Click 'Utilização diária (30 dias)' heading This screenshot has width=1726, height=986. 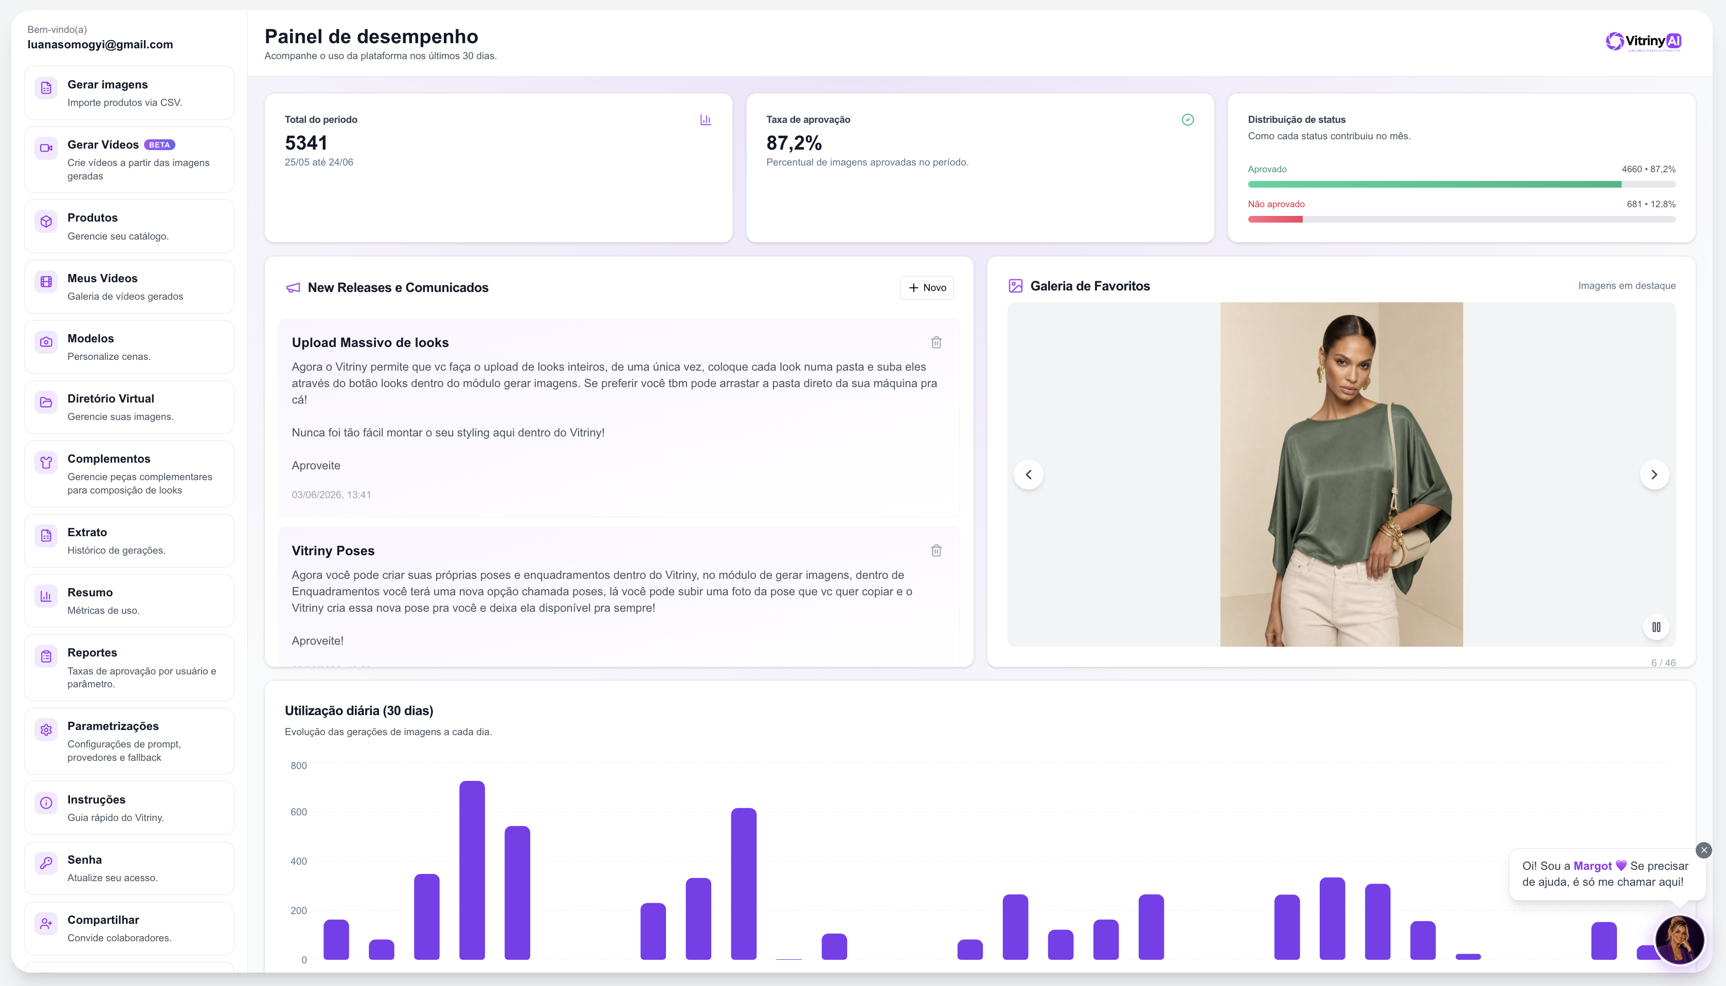pyautogui.click(x=359, y=710)
